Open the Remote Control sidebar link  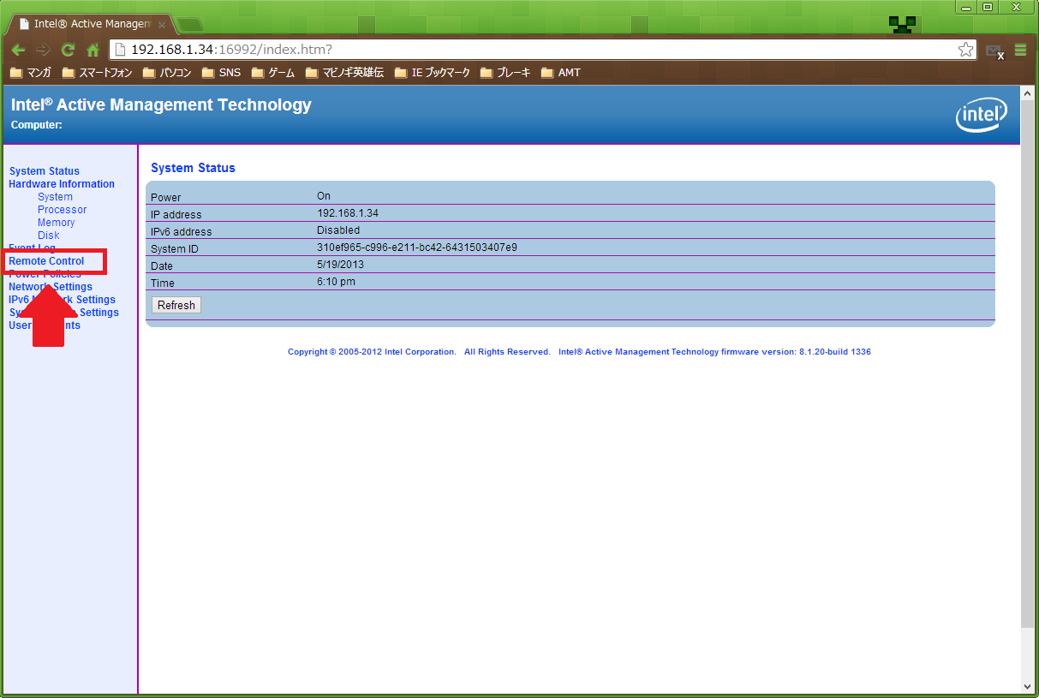tap(46, 261)
